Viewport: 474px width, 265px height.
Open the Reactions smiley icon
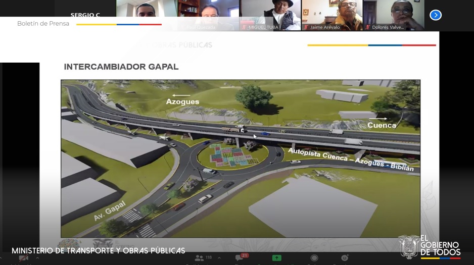(x=345, y=258)
